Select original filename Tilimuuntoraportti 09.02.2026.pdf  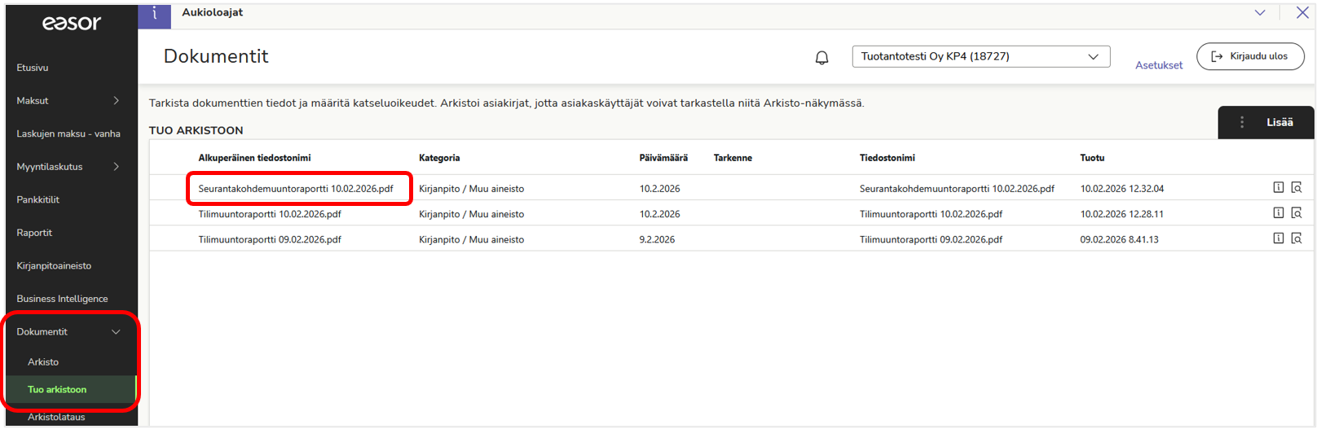(x=270, y=239)
